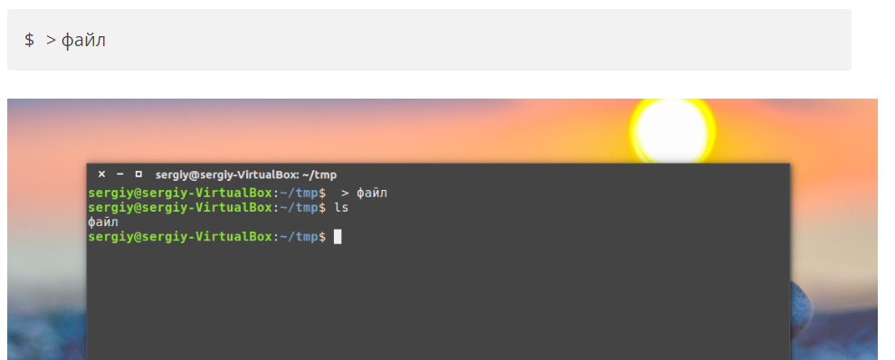Click the terminal title sergiy@sergiy-VirtualBox: ~/tmp

pos(246,175)
